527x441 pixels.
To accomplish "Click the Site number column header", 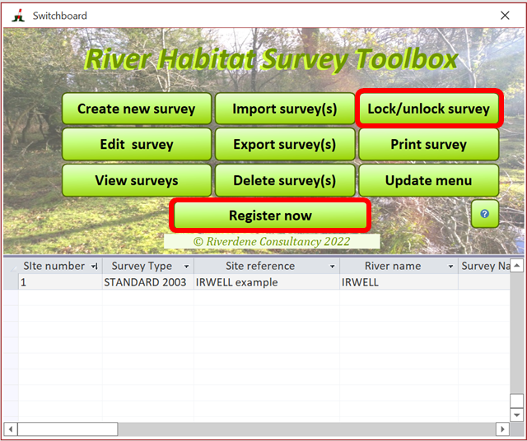I will tap(60, 266).
